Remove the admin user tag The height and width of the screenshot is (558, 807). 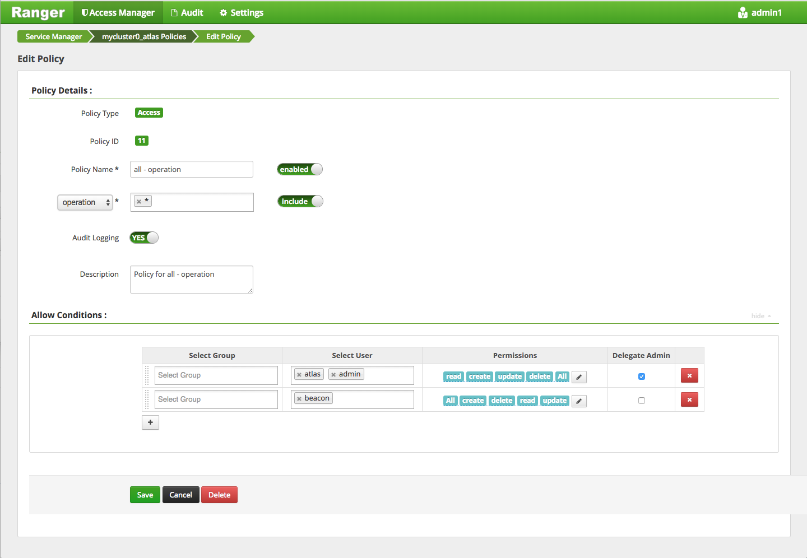[333, 375]
